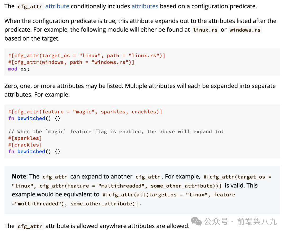Click the "mod os;" code line
The image size is (286, 233).
click(x=19, y=69)
